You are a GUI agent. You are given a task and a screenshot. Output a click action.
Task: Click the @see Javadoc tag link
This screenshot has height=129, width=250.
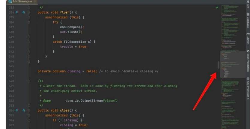(46, 101)
